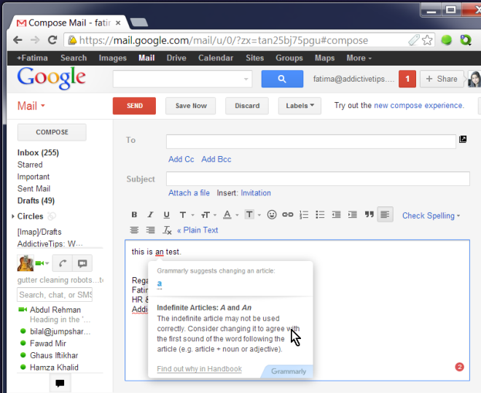The image size is (481, 393).
Task: Align text center
Action: point(134,230)
